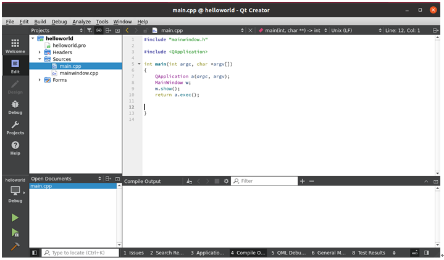Show the 2 Search Results pane
444x260 pixels.
167,253
